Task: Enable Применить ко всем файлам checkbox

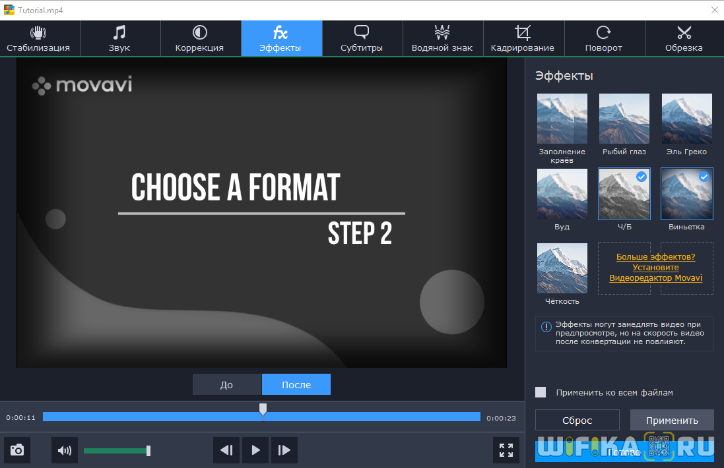Action: [x=541, y=392]
